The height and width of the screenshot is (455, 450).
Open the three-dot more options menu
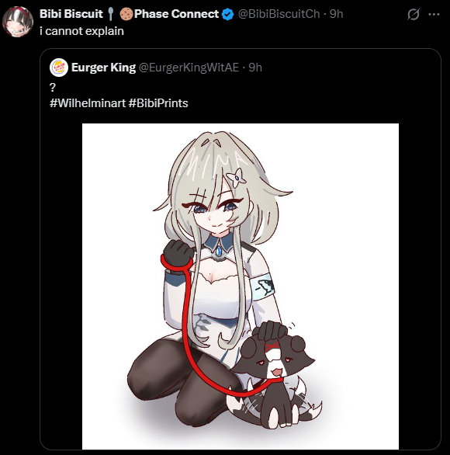click(434, 14)
